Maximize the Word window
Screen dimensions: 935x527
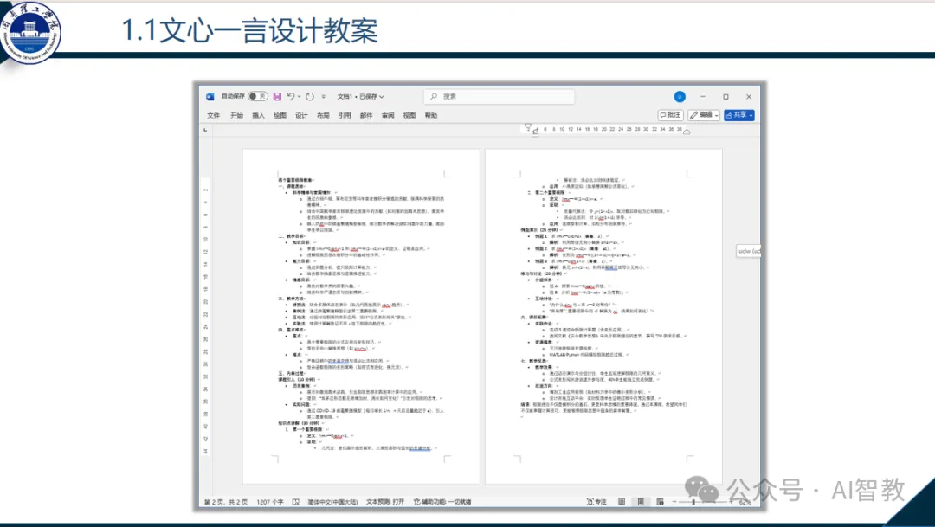pos(725,97)
